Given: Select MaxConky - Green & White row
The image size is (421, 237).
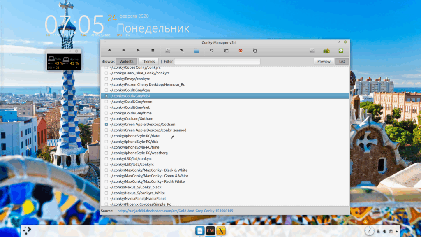Looking at the screenshot, I should [x=225, y=176].
